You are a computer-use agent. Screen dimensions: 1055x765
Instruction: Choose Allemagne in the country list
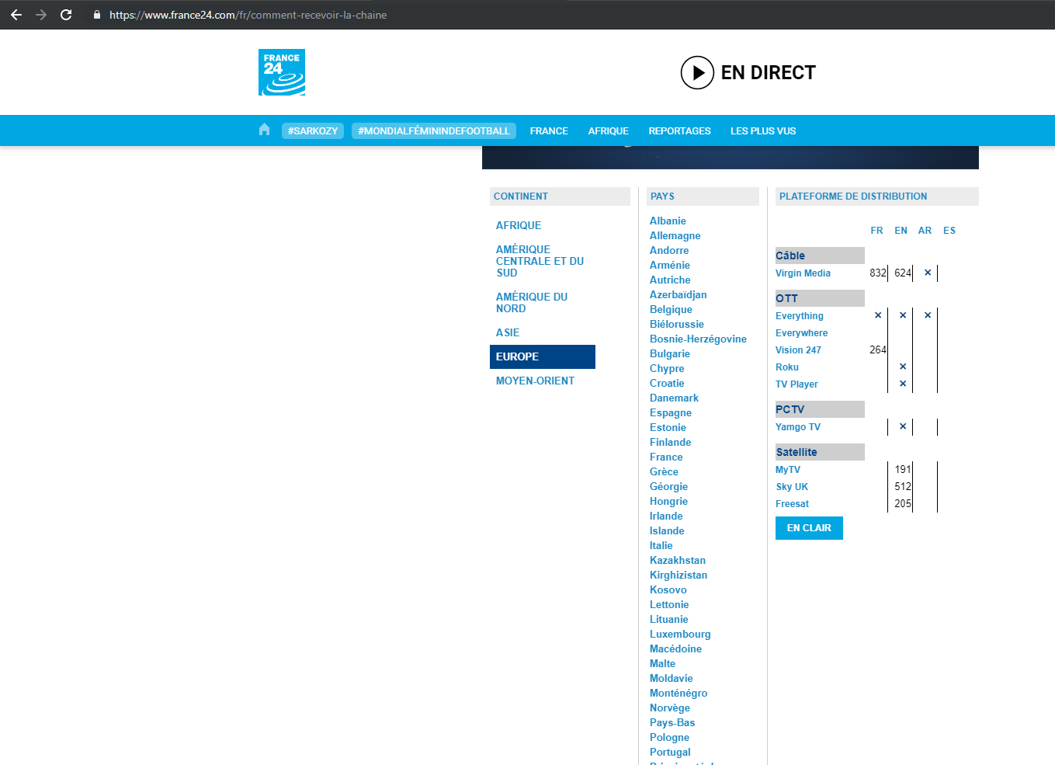point(675,235)
